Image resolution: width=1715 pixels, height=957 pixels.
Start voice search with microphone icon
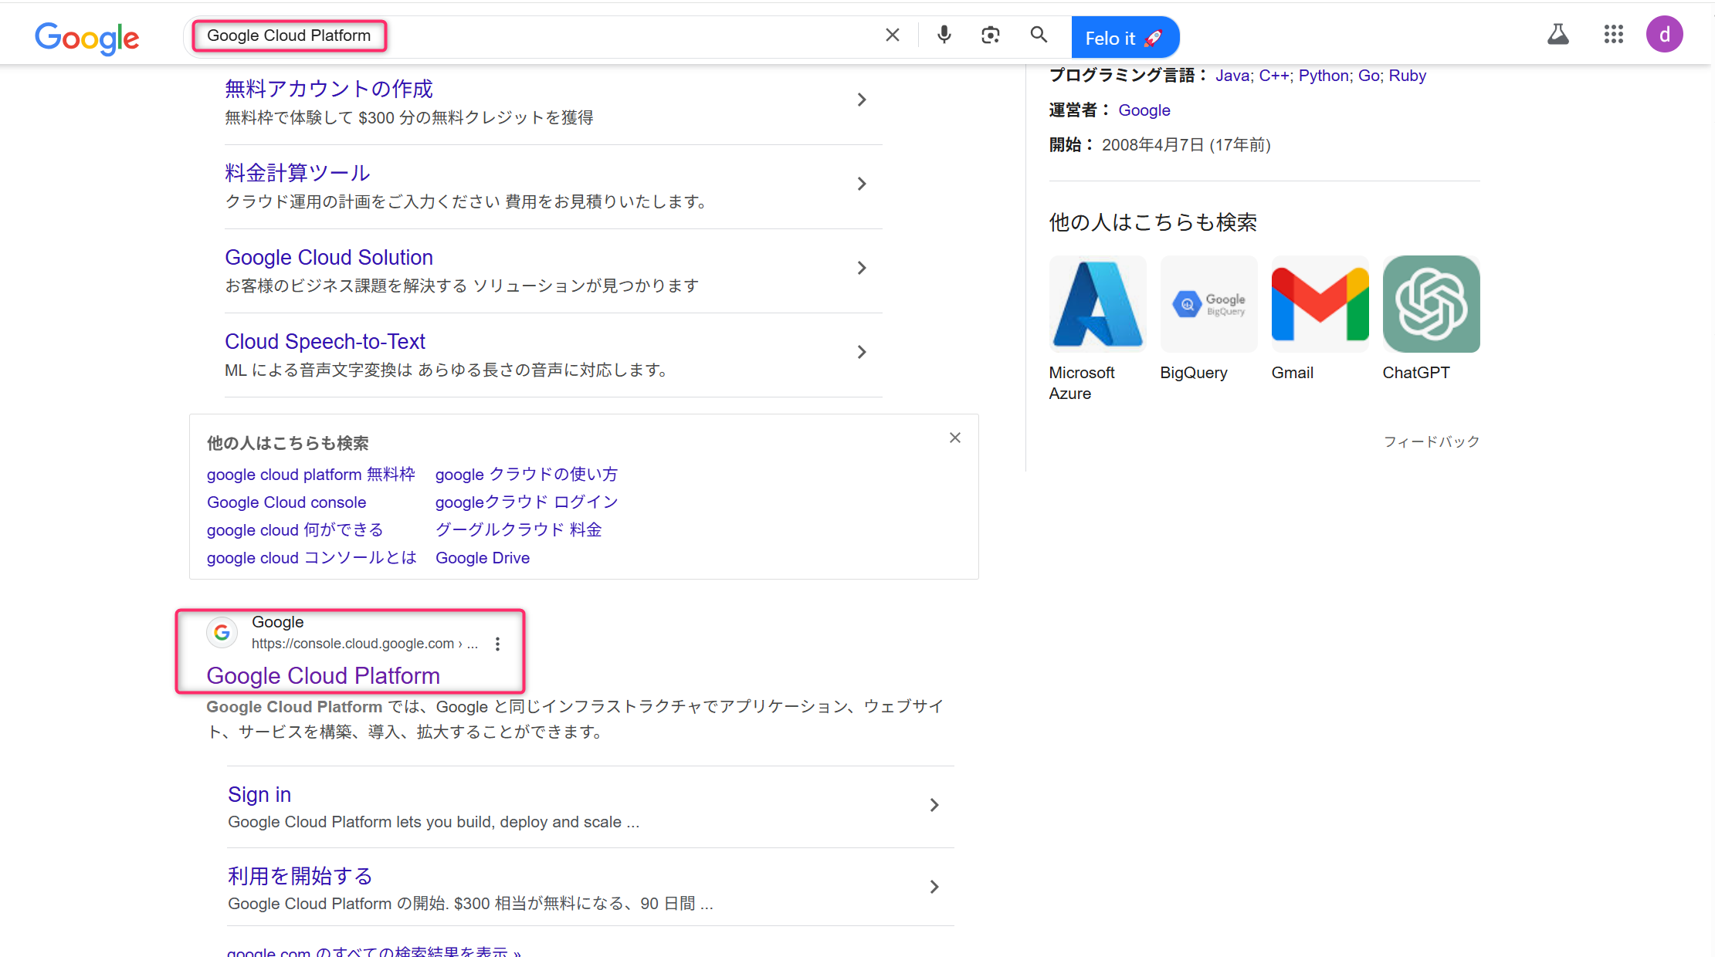(944, 35)
